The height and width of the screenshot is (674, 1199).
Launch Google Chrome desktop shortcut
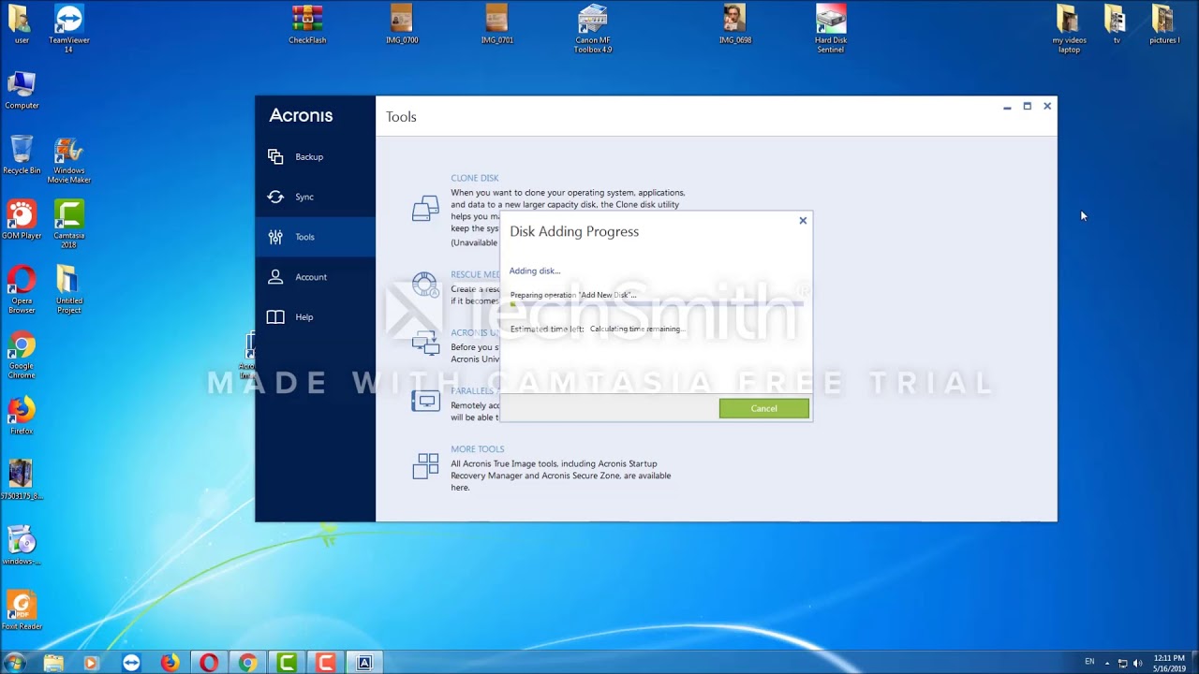[x=21, y=356]
